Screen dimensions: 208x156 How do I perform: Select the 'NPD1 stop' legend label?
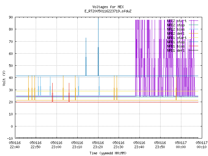point(176,42)
